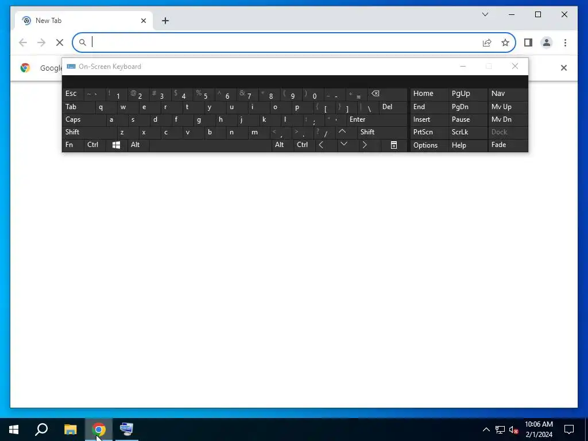Screen dimensions: 588x441
Task: Click the space bar on keyboard
Action: (x=210, y=145)
